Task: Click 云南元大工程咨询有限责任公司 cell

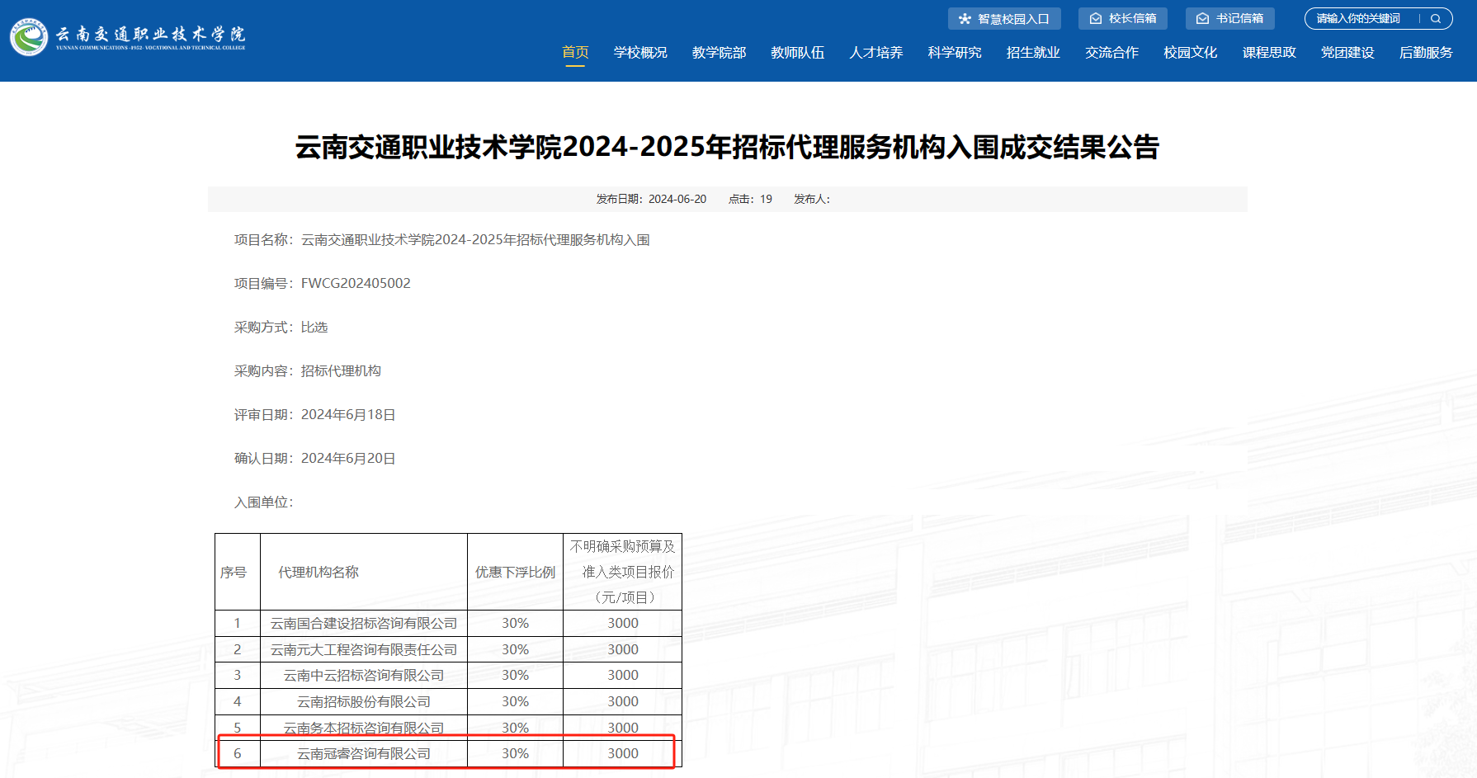Action: [x=364, y=650]
